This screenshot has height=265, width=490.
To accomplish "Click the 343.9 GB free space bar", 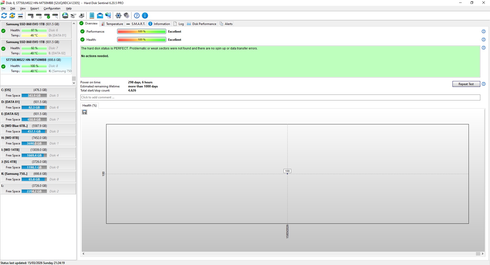I will tap(34, 96).
